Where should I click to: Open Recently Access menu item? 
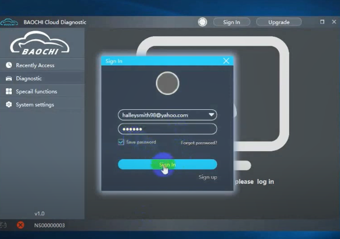tap(42, 65)
